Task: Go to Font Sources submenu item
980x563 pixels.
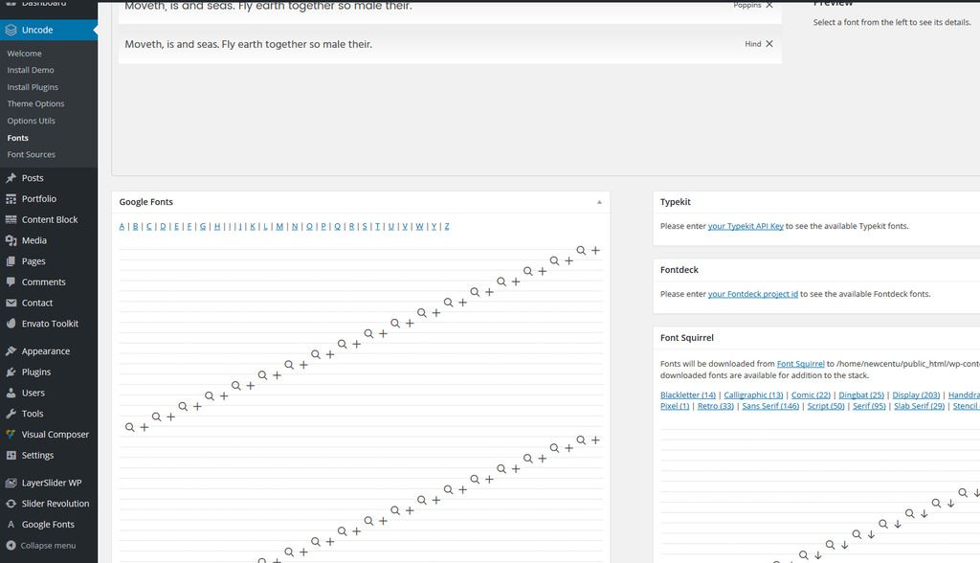Action: (32, 154)
